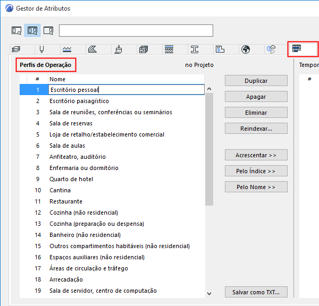Select Loja de retalho/estabelecimento comercial
This screenshot has height=306, width=319.
point(112,134)
